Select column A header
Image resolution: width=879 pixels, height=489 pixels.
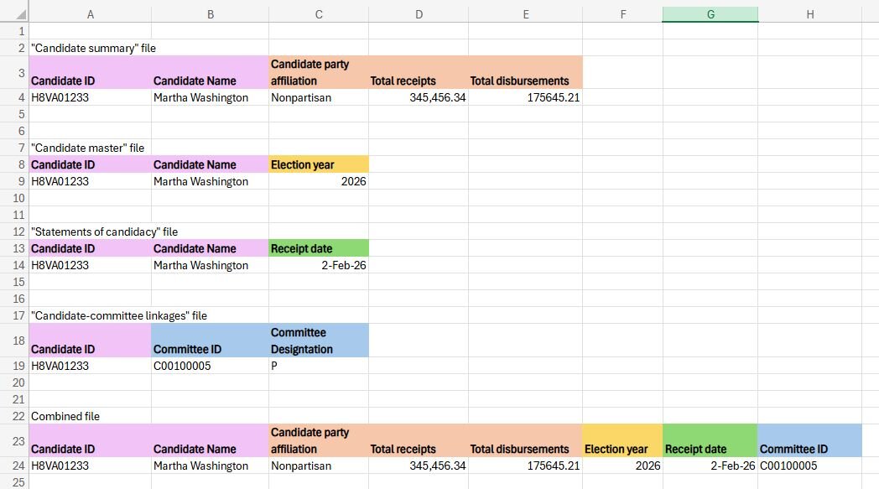pyautogui.click(x=91, y=14)
